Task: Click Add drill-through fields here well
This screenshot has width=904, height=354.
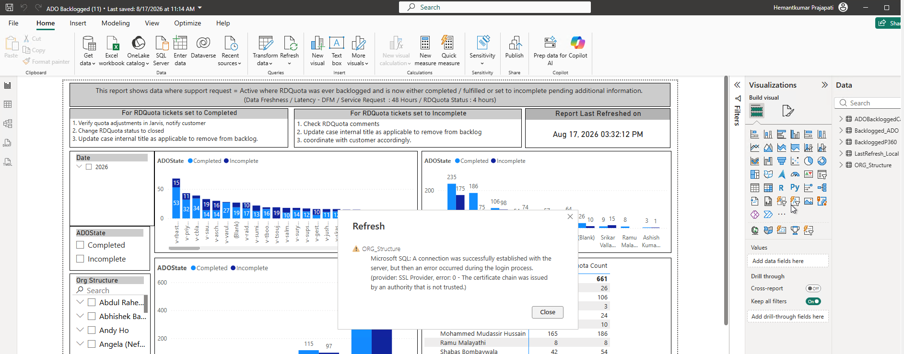Action: click(x=787, y=317)
